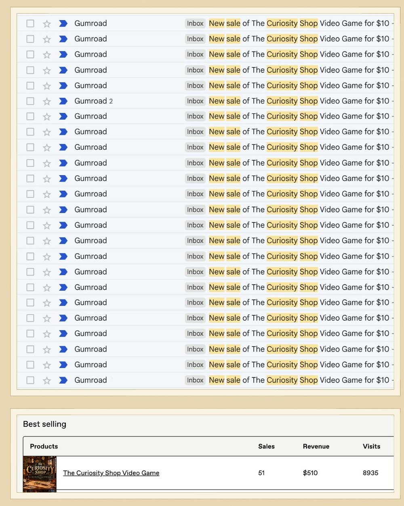Click the Inbox label on the "Gumroad 2" row
Image resolution: width=404 pixels, height=506 pixels.
[x=195, y=101]
